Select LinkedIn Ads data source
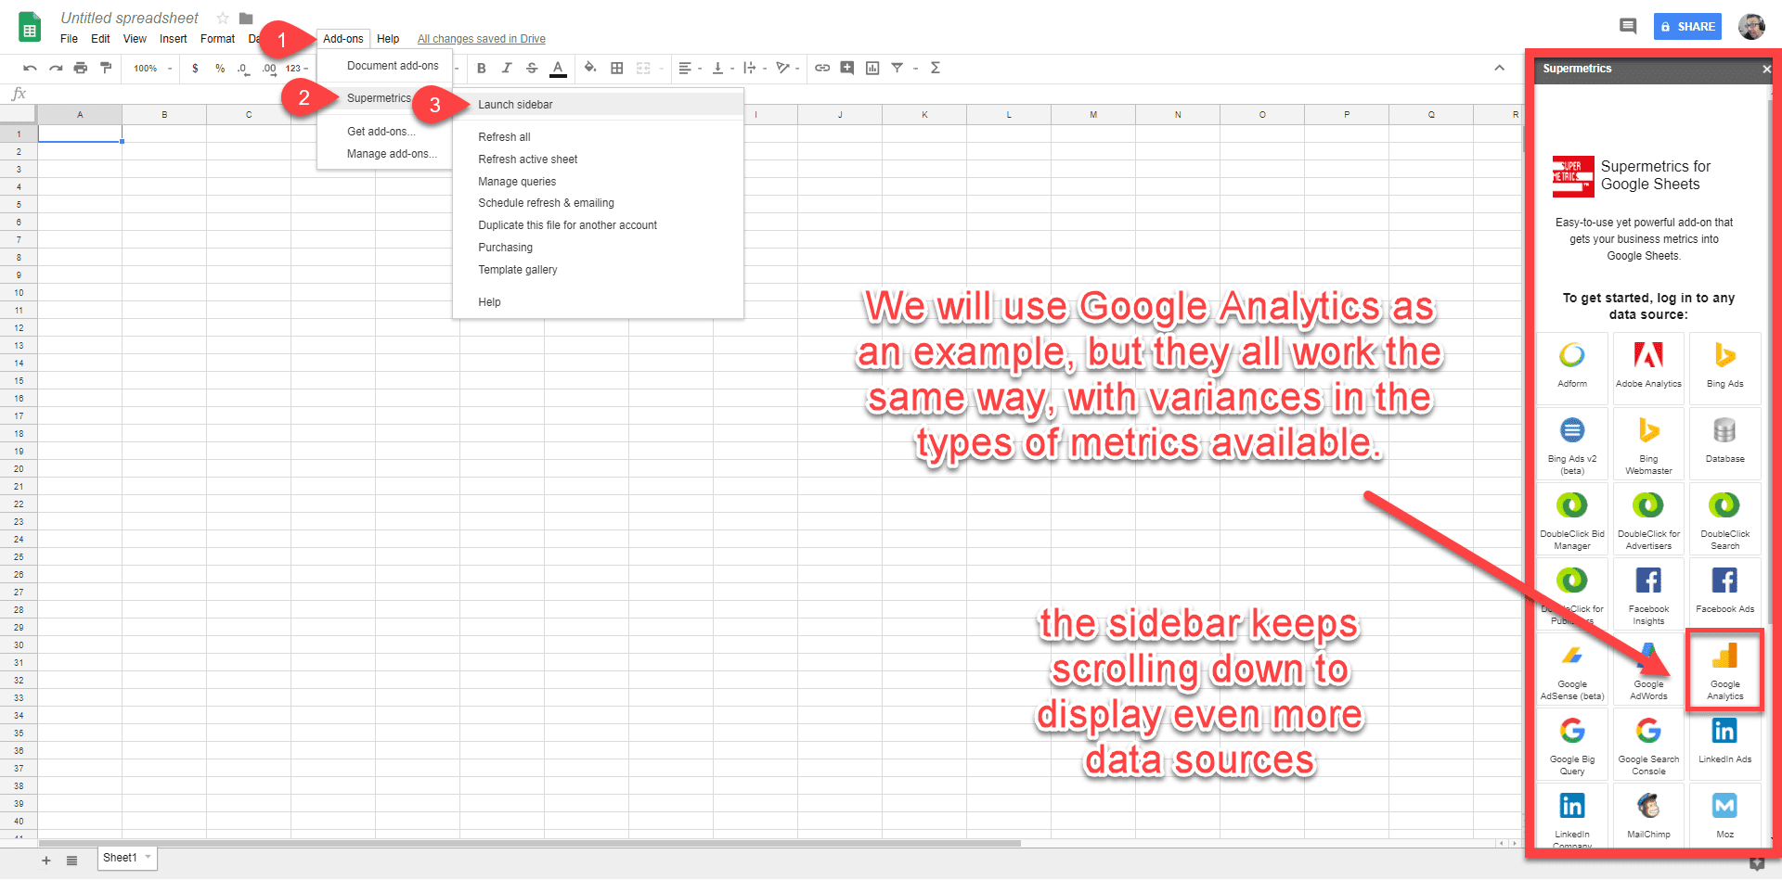This screenshot has width=1782, height=880. (1724, 744)
